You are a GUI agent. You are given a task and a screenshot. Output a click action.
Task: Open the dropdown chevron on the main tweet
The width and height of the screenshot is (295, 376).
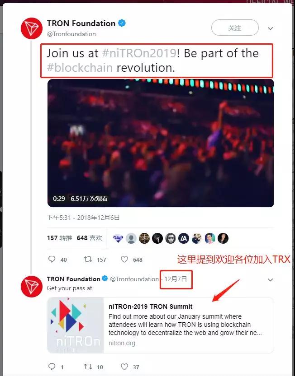[x=270, y=28]
